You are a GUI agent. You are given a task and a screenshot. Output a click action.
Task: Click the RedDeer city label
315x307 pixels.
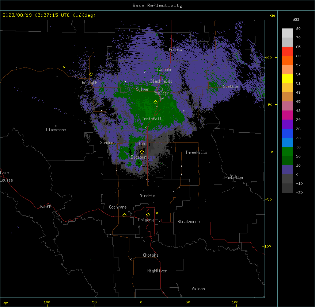point(161,93)
